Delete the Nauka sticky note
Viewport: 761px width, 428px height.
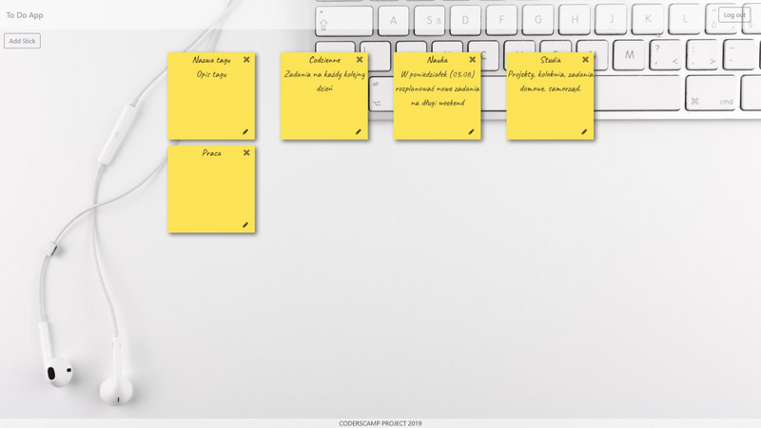pos(472,60)
